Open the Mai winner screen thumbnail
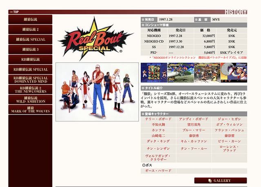The width and height of the screenshot is (261, 187). 234,73
